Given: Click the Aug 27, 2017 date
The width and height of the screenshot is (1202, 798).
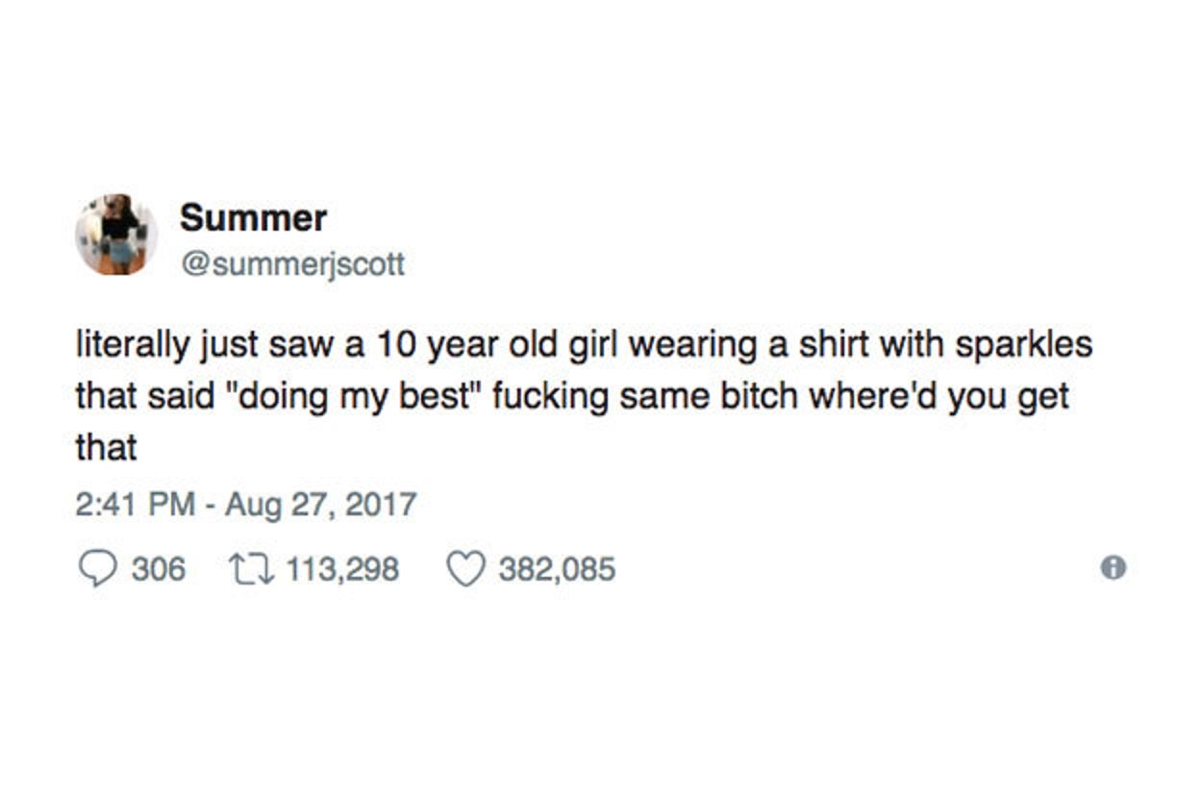Looking at the screenshot, I should (x=320, y=504).
